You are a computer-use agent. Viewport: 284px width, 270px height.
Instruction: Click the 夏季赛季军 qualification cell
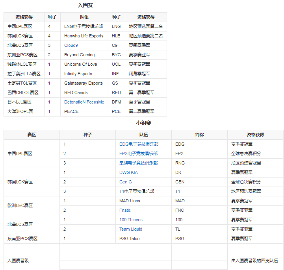(146, 45)
